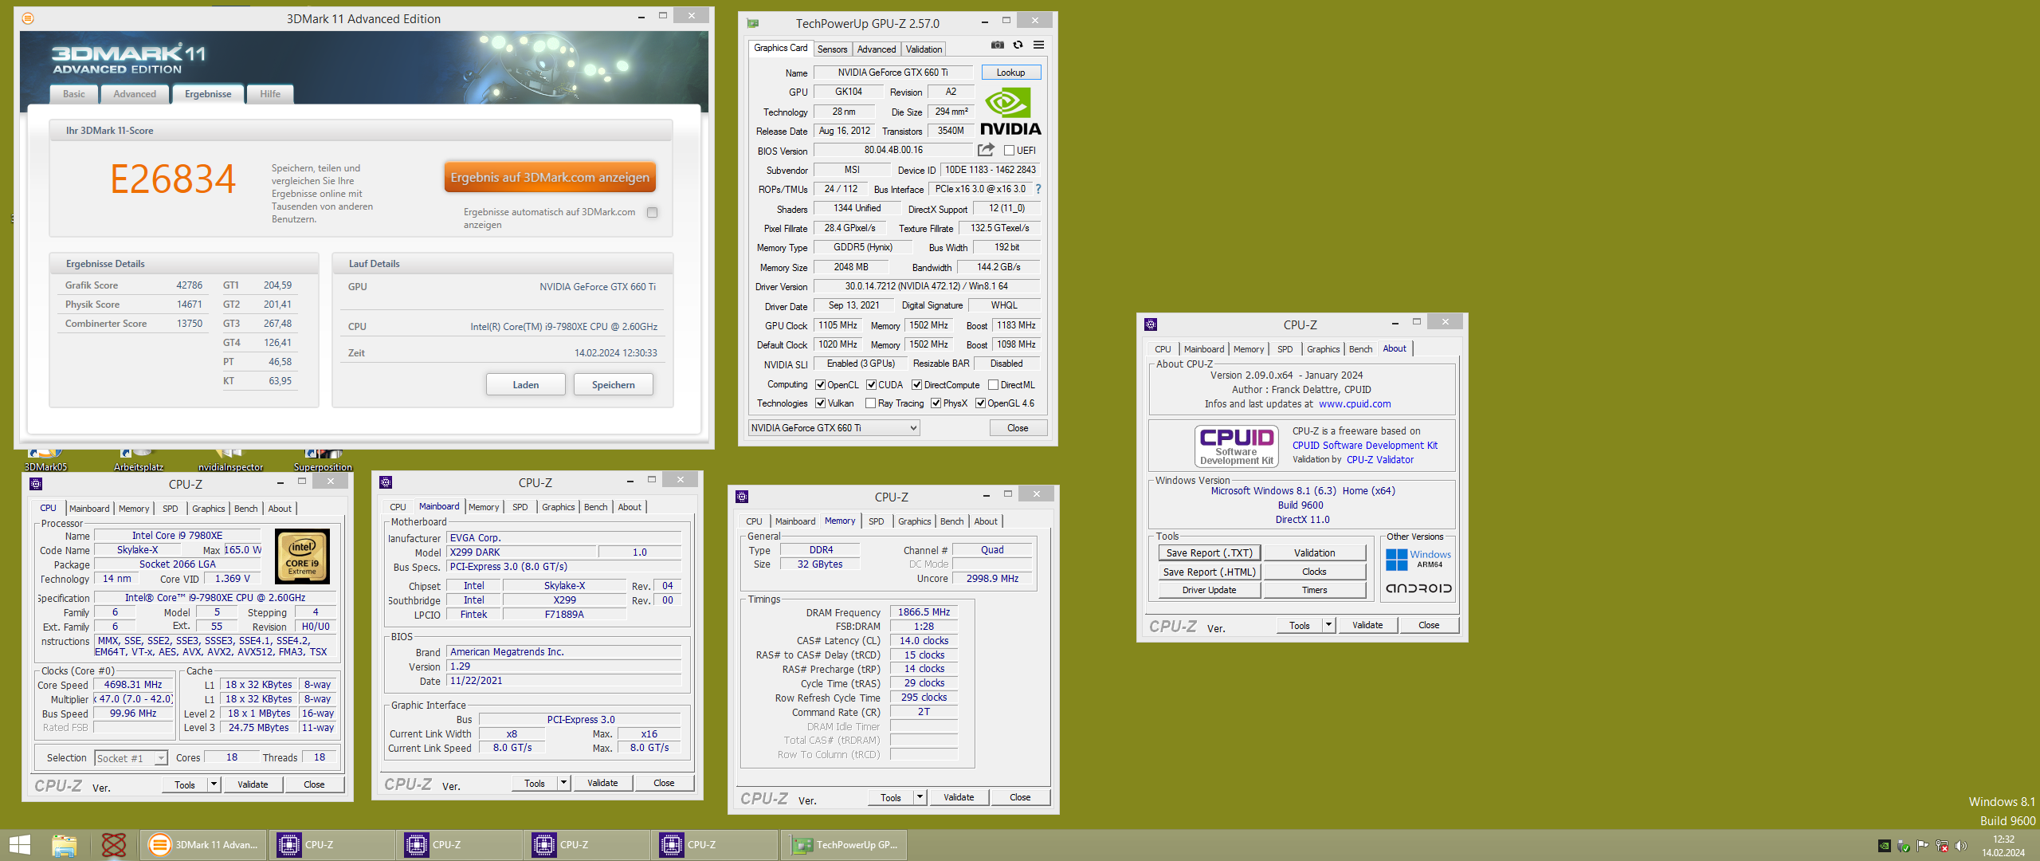Image resolution: width=2040 pixels, height=861 pixels.
Task: Open the Superposition desktop shortcut
Action: [323, 461]
